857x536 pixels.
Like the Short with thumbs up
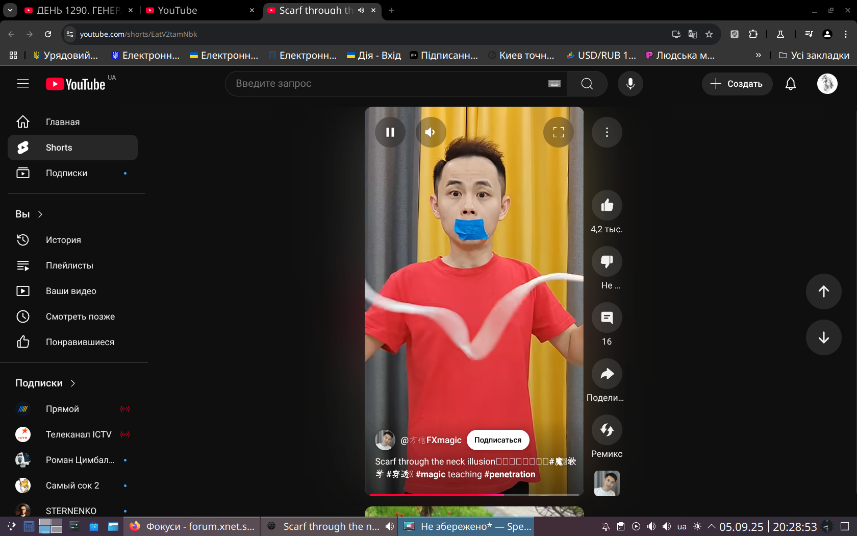pyautogui.click(x=607, y=205)
